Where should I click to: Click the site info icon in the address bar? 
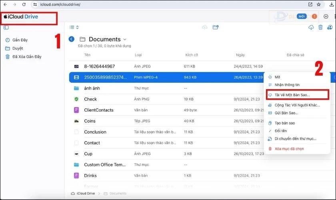[x=35, y=4]
